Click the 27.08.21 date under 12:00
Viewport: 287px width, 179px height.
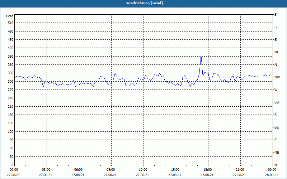point(142,175)
